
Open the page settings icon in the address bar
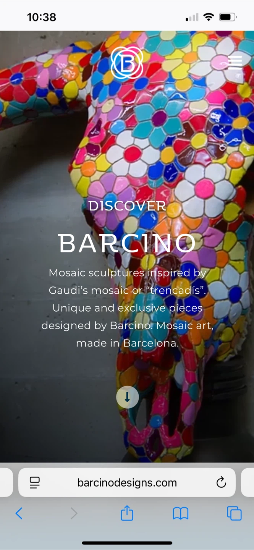(35, 483)
